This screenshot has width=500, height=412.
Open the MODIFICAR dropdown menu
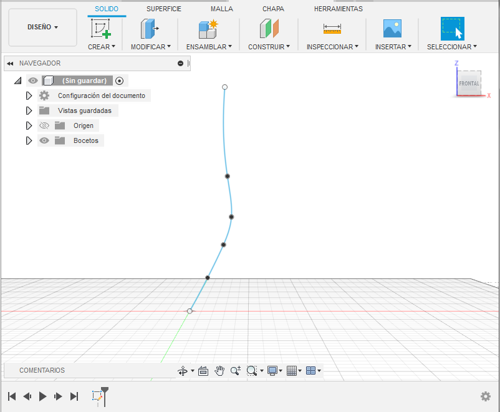150,47
